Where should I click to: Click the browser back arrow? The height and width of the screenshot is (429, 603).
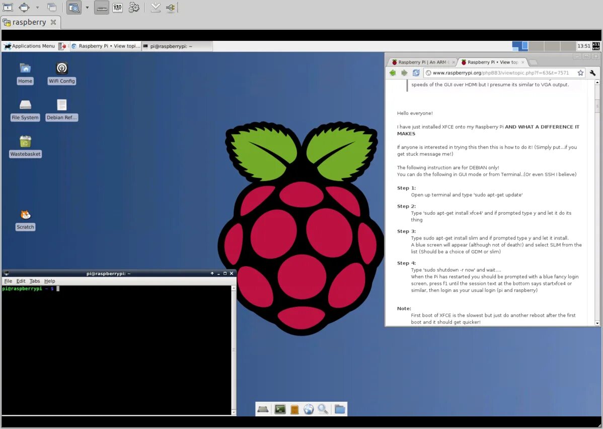click(x=393, y=73)
